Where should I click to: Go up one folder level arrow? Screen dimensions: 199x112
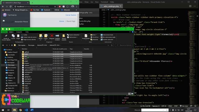pyautogui.click(x=12, y=45)
